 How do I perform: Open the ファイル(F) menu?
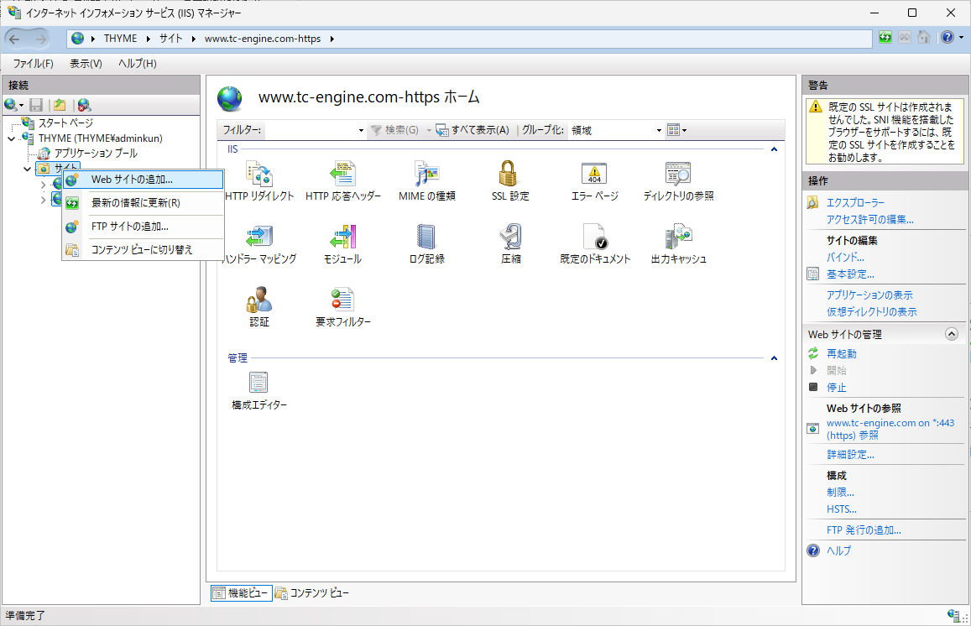click(x=33, y=64)
